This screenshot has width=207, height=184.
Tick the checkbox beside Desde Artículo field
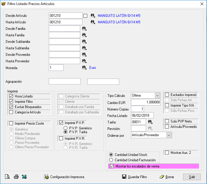point(85,16)
